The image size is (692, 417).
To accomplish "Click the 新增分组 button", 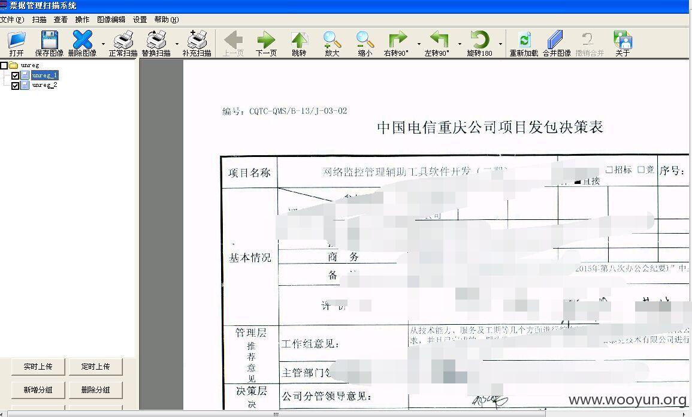I will (38, 390).
